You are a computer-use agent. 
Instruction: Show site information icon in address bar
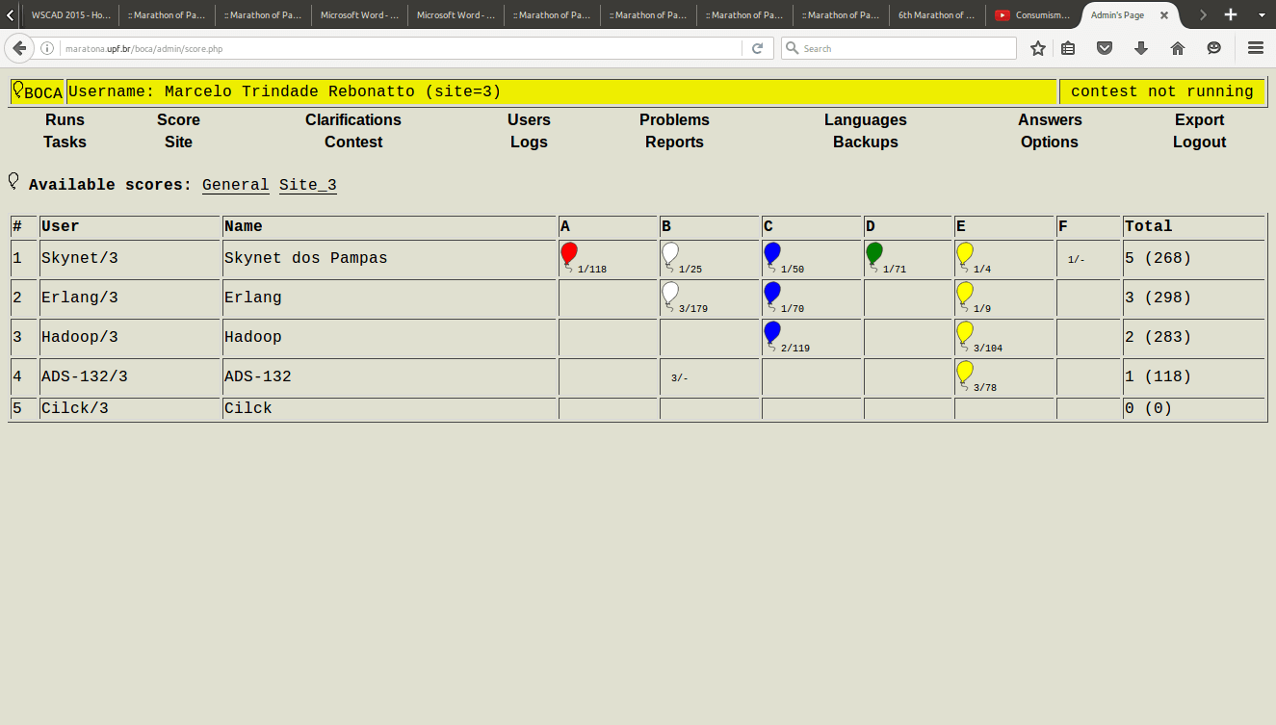pos(47,48)
